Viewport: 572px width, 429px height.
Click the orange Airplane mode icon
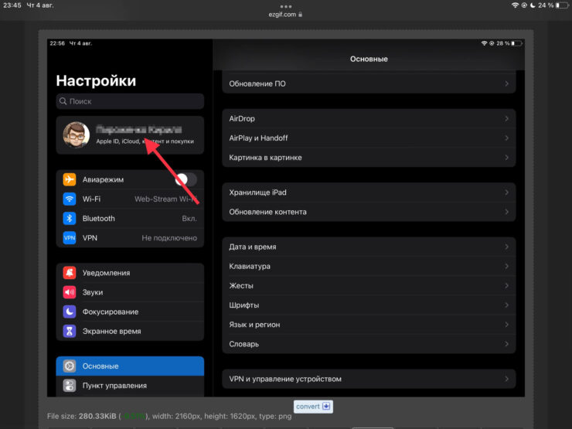coord(70,179)
